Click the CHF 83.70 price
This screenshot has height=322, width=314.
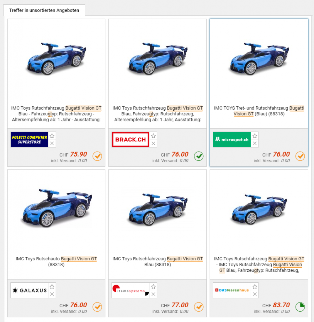click(x=276, y=305)
